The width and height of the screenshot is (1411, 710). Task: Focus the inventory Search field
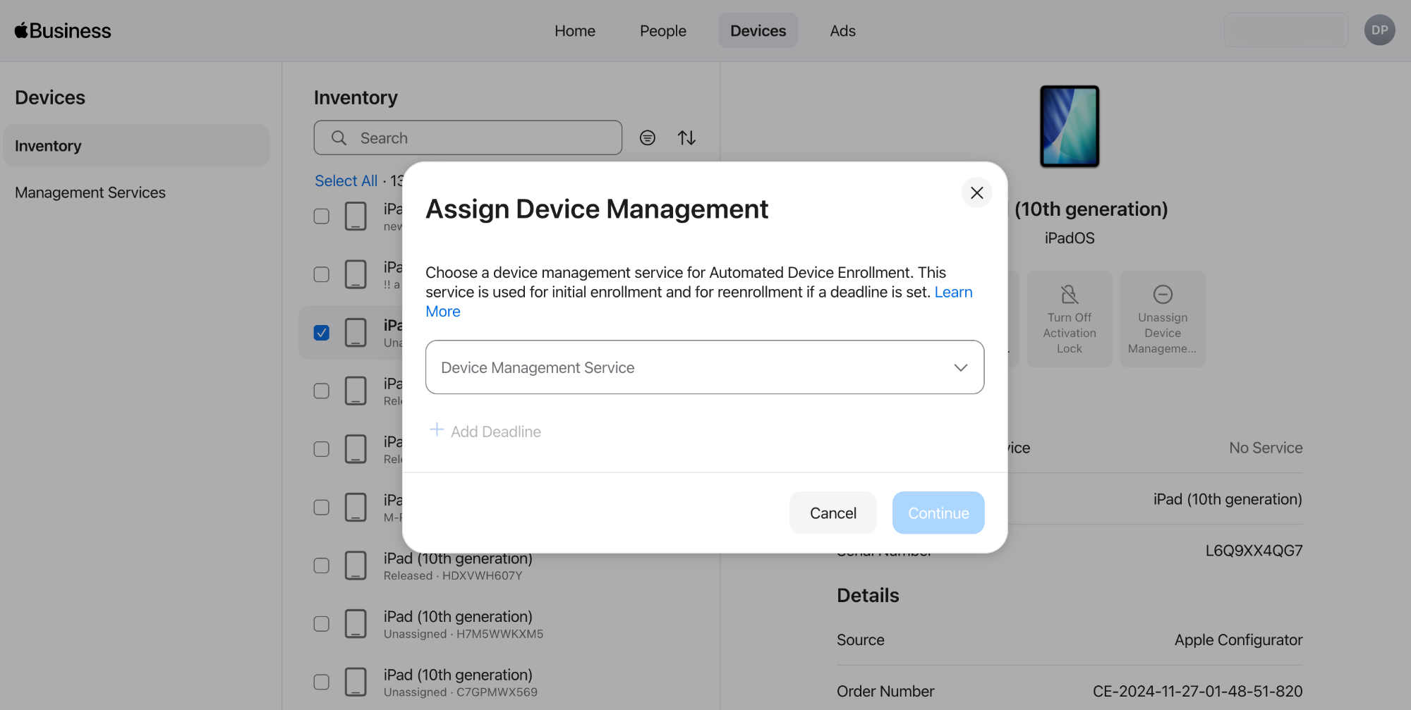tap(468, 137)
